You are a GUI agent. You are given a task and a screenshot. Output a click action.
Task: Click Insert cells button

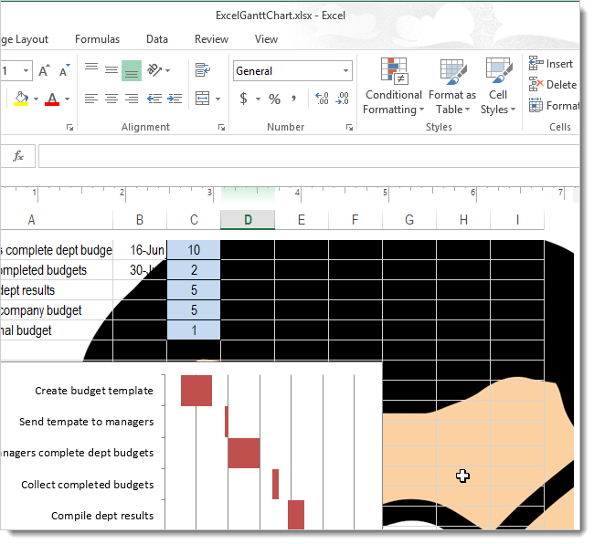(x=551, y=64)
